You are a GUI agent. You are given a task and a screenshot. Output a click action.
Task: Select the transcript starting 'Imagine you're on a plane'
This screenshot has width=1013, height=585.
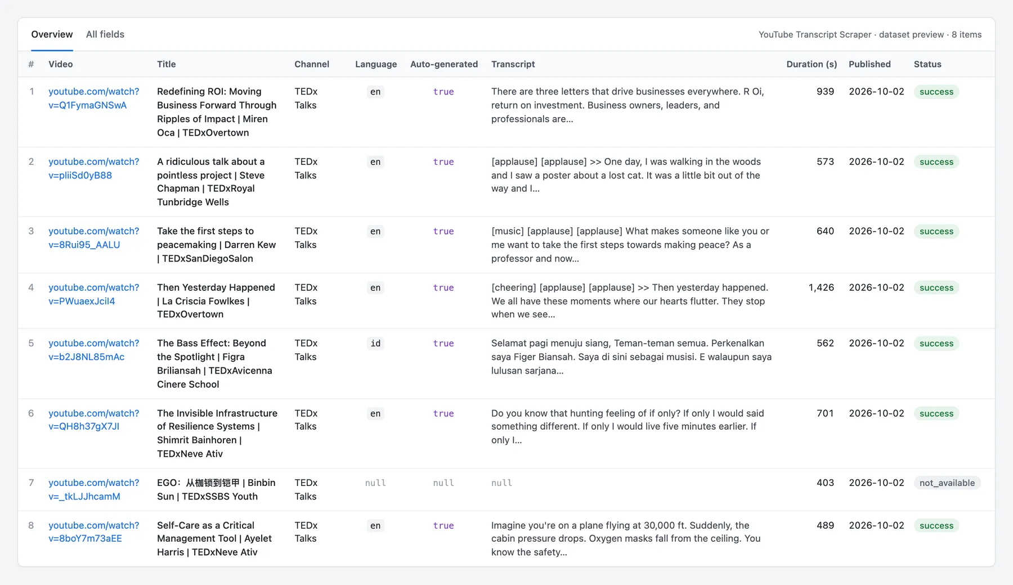coord(626,538)
